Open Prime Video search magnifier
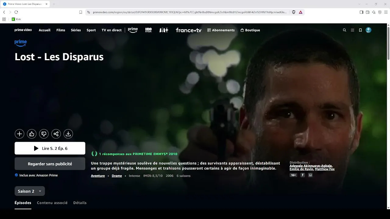Image resolution: width=390 pixels, height=219 pixels. [x=345, y=30]
